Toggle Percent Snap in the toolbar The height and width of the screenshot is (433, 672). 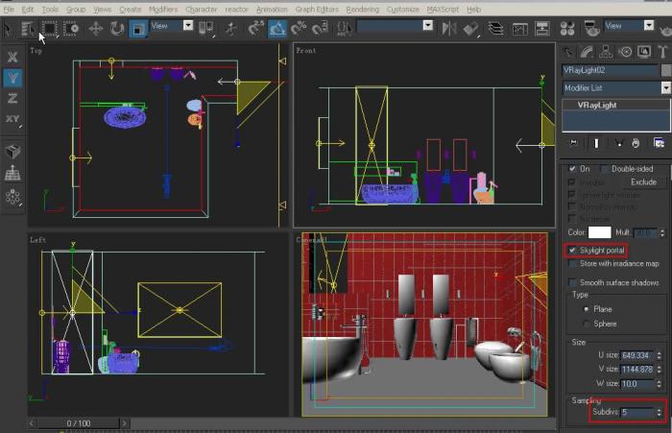(299, 29)
